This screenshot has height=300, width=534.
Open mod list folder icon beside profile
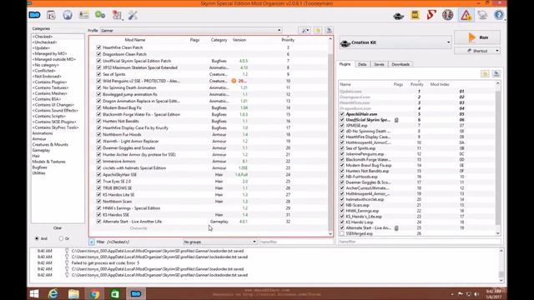point(318,30)
